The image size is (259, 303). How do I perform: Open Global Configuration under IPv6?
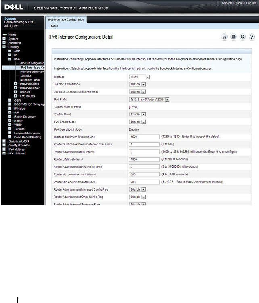click(x=32, y=63)
